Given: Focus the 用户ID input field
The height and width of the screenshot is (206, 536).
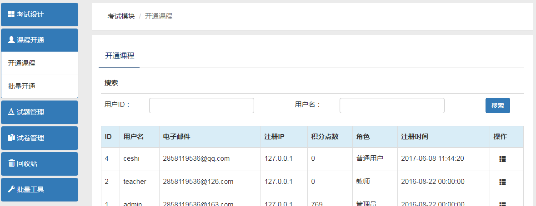Looking at the screenshot, I should pos(201,105).
